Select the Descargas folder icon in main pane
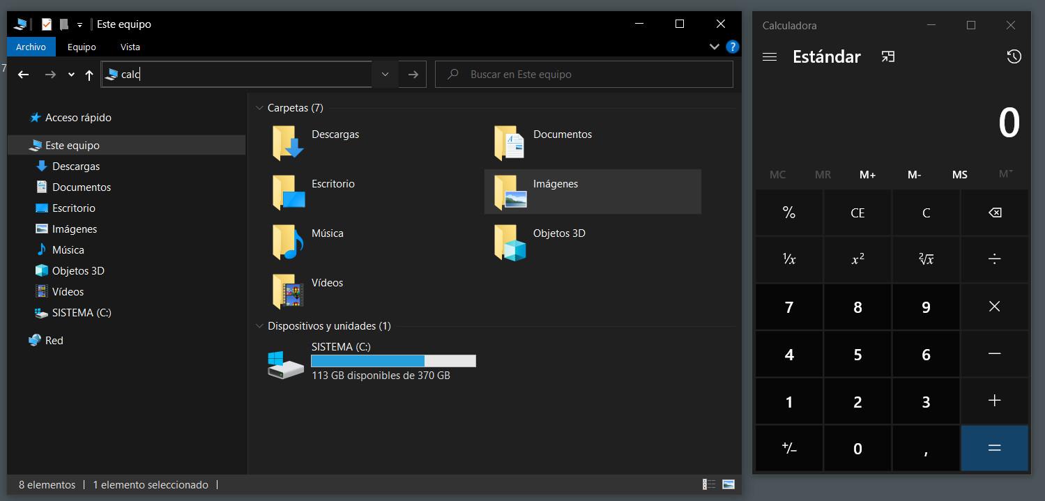This screenshot has width=1045, height=501. point(287,142)
